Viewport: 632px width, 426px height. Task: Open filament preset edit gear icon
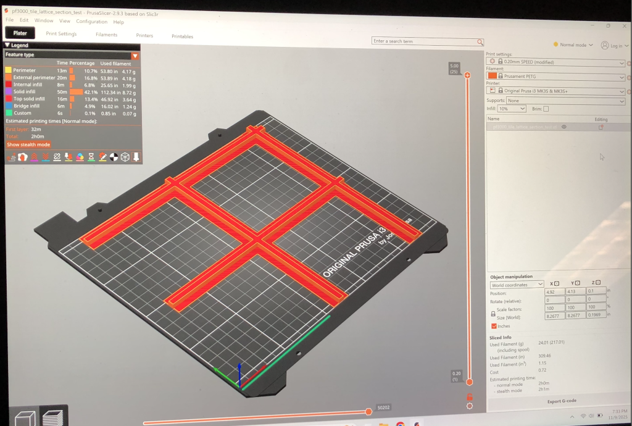pyautogui.click(x=629, y=78)
